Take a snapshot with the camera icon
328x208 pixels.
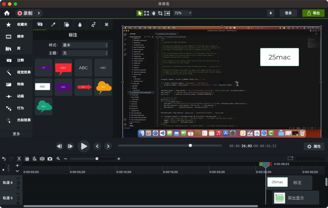[50, 159]
